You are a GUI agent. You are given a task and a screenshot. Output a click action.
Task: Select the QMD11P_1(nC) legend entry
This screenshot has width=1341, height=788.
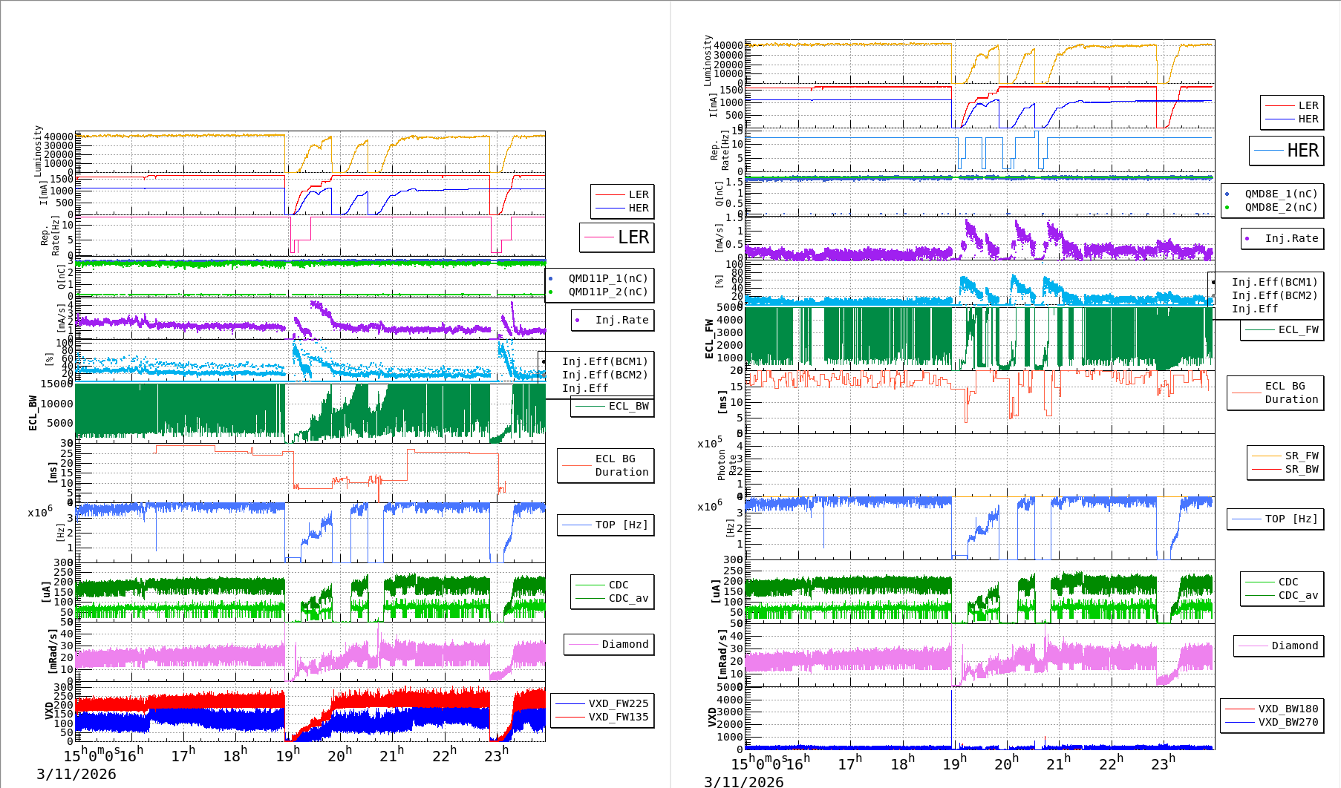coord(607,278)
